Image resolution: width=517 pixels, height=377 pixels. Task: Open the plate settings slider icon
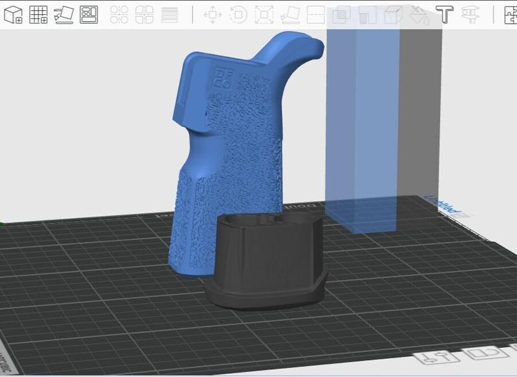[x=438, y=358]
